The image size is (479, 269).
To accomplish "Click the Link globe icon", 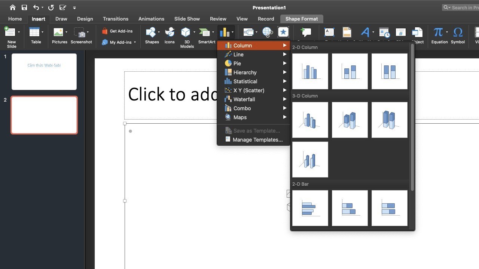I will coord(268,32).
